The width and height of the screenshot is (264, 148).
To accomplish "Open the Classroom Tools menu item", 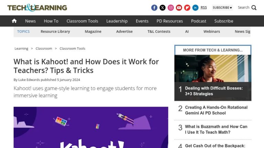I will pyautogui.click(x=82, y=21).
